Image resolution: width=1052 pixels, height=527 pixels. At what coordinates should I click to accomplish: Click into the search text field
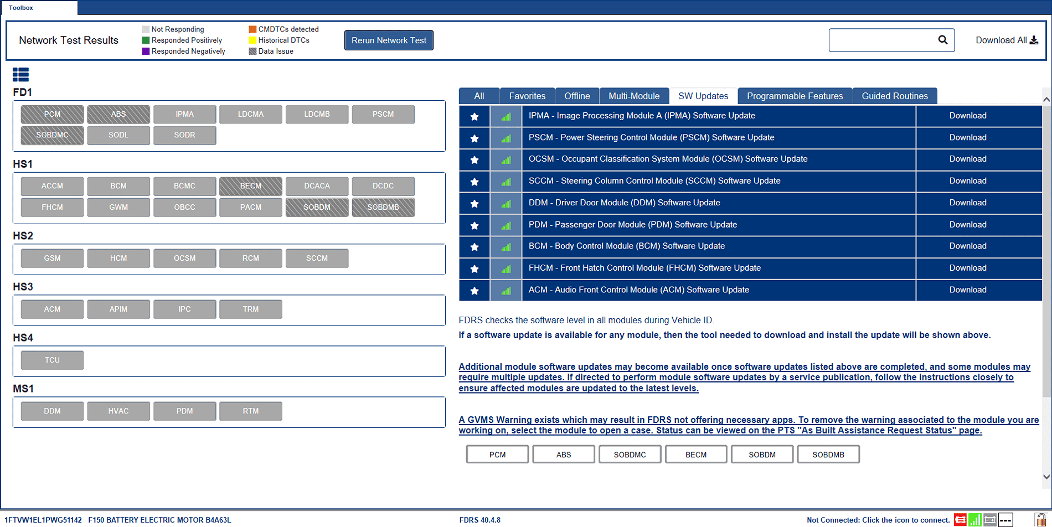[x=880, y=40]
